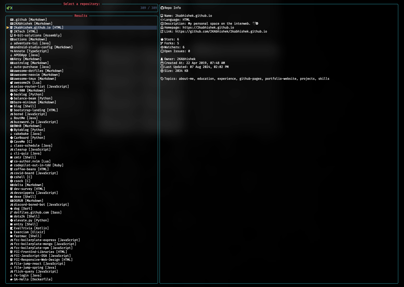Click the Lua icon beside awesome2k
Image resolution: width=404 pixels, height=287 pixels.
click(x=12, y=83)
